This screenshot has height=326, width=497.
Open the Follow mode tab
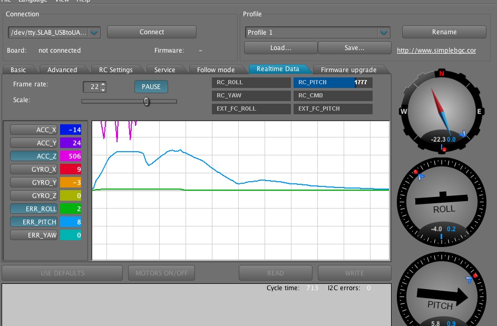[x=216, y=70]
